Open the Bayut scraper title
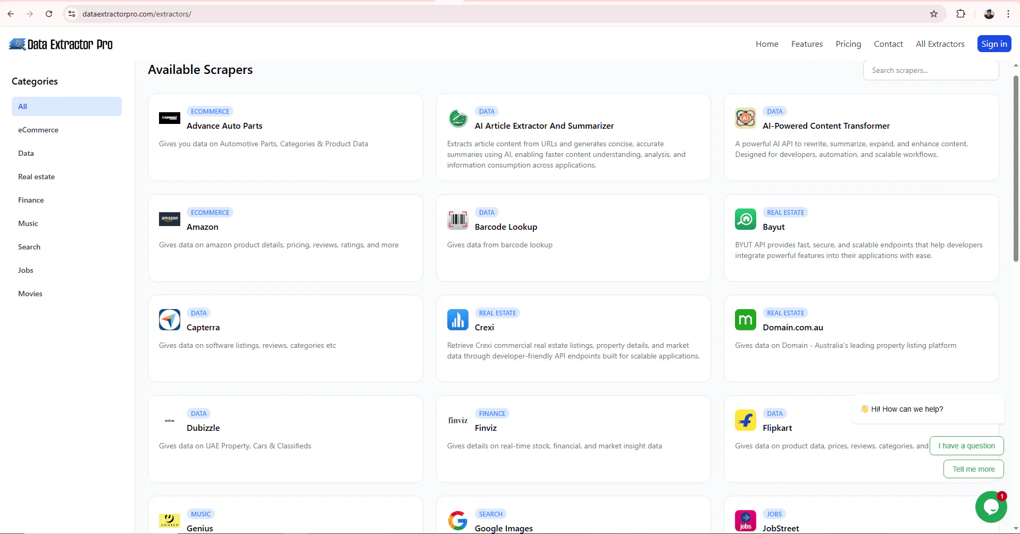 click(x=773, y=227)
